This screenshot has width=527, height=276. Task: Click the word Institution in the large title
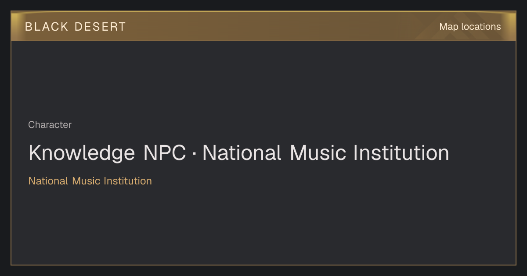click(x=401, y=153)
